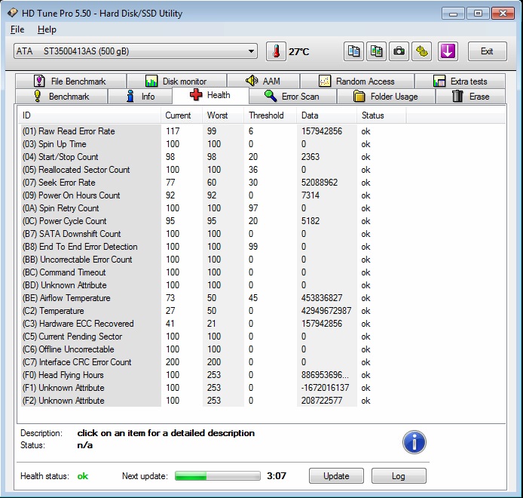Sort by the Current column header
This screenshot has height=498, width=523.
coord(182,115)
